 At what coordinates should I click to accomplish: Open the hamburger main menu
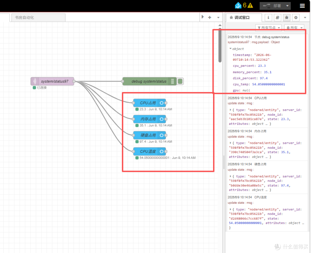(x=302, y=6)
